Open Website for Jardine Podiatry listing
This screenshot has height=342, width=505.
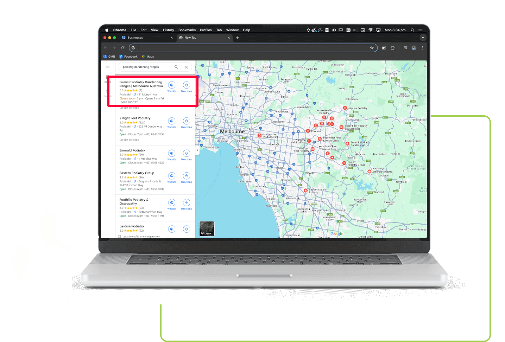tap(172, 229)
